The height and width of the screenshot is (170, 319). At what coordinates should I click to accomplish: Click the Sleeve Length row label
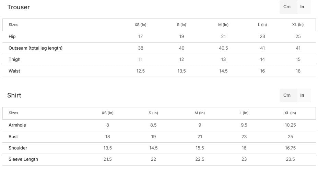coord(23,159)
